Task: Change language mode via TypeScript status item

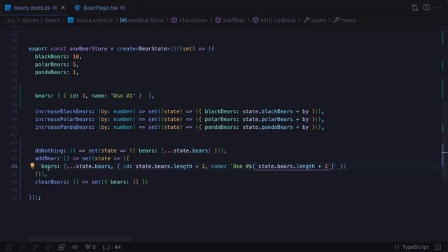Action: (x=415, y=247)
